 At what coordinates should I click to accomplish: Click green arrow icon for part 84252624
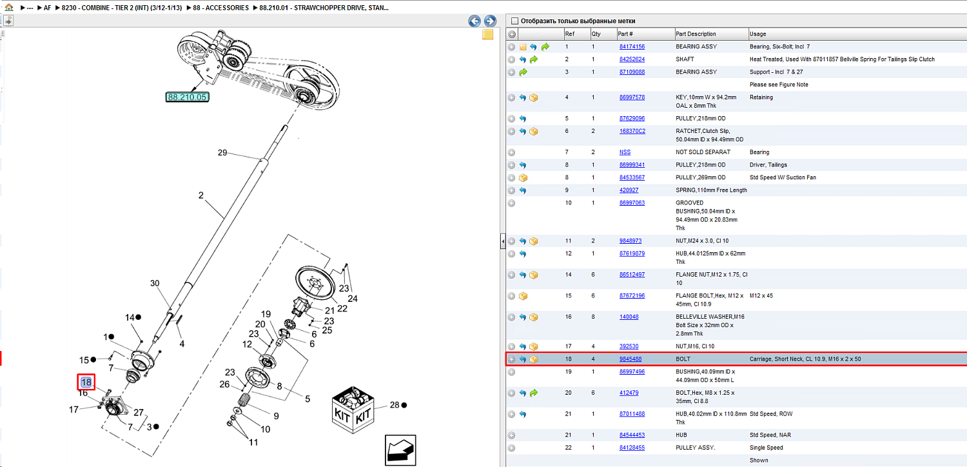pyautogui.click(x=534, y=59)
